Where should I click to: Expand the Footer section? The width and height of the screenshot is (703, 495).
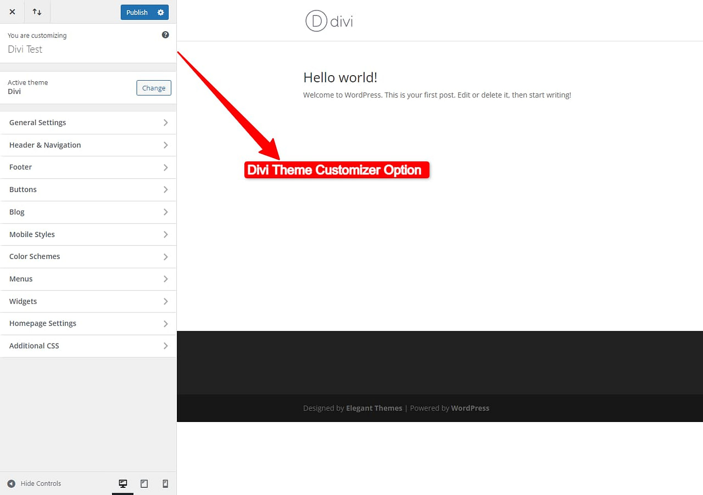point(88,167)
